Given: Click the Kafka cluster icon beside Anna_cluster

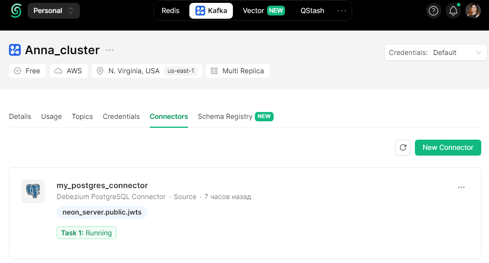Looking at the screenshot, I should click(x=15, y=50).
